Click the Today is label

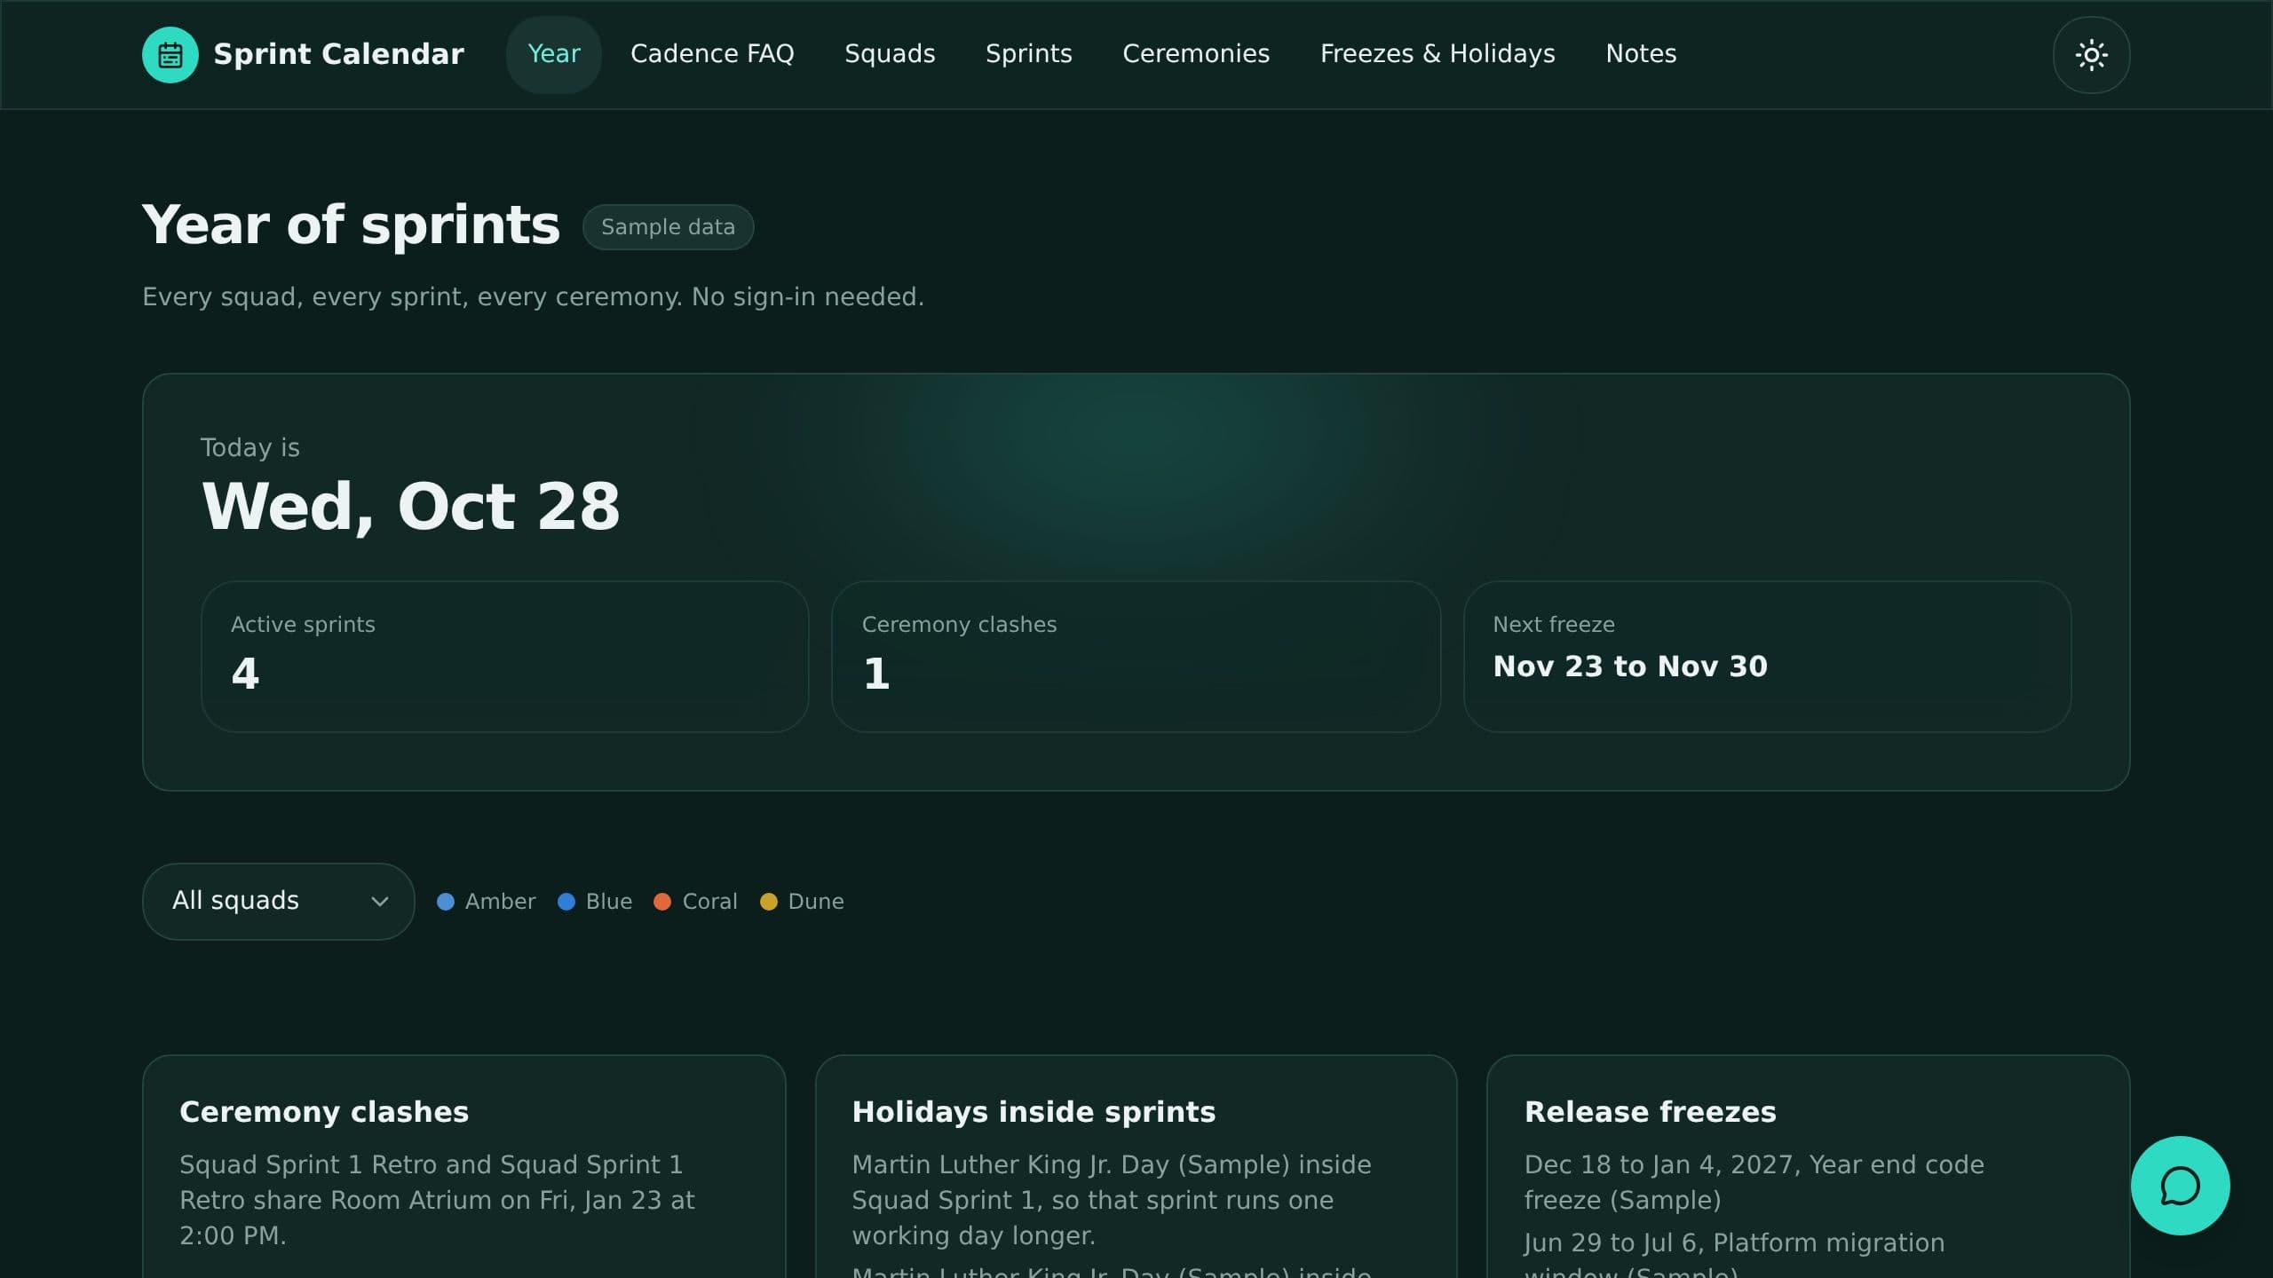pos(249,447)
